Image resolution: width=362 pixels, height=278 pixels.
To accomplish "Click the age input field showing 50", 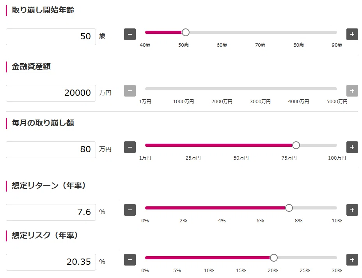I will 51,37.
